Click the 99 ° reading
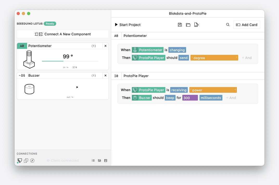 [68, 56]
